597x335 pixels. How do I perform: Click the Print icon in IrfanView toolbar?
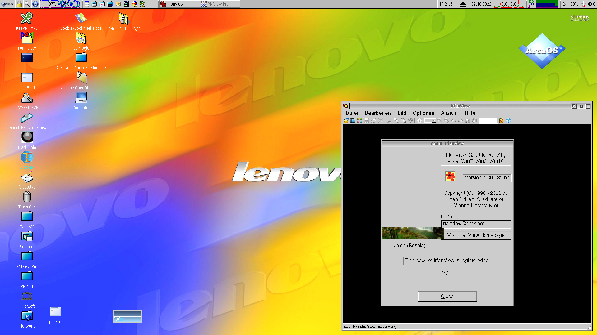click(x=373, y=121)
